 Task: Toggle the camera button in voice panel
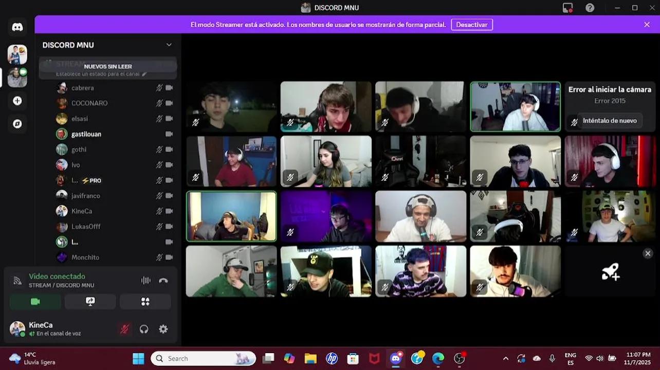click(x=35, y=302)
